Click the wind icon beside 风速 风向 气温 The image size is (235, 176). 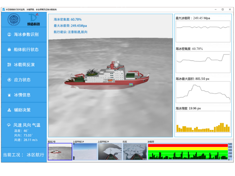coord(9,125)
